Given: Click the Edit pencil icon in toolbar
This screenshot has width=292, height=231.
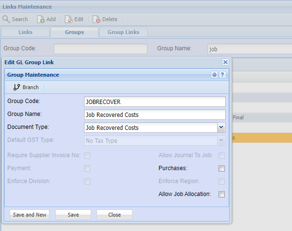Looking at the screenshot, I should pos(69,19).
